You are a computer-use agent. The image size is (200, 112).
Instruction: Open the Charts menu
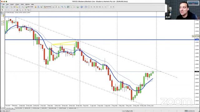tap(17, 4)
